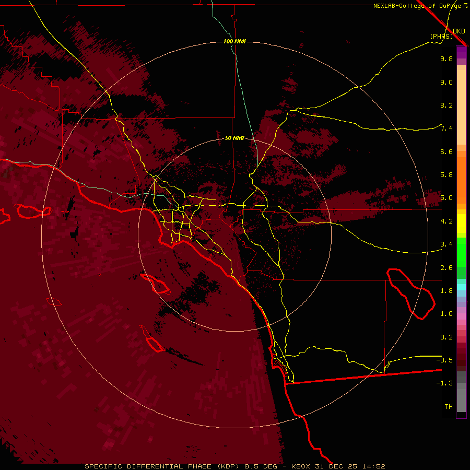470x470 pixels.
Task: Click the SPECIFIC DIFFERENTIAL PHASE (KDP) caption
Action: coord(161,466)
